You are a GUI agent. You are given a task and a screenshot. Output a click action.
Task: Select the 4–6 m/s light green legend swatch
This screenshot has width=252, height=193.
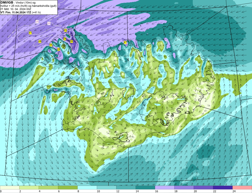[48, 187]
